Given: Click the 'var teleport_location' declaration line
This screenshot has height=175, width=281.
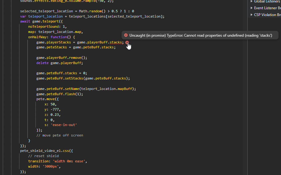Looking at the screenshot, I should pos(92,16).
